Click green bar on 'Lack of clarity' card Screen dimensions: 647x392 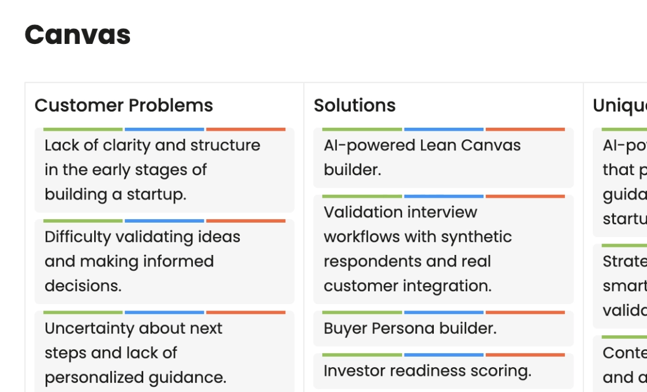pos(83,130)
